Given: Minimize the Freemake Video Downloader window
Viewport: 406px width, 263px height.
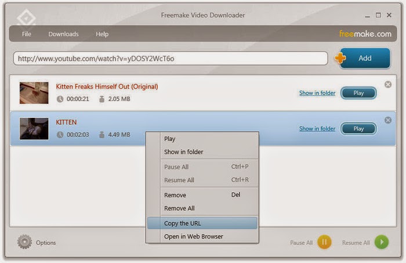Looking at the screenshot, I should (367, 16).
